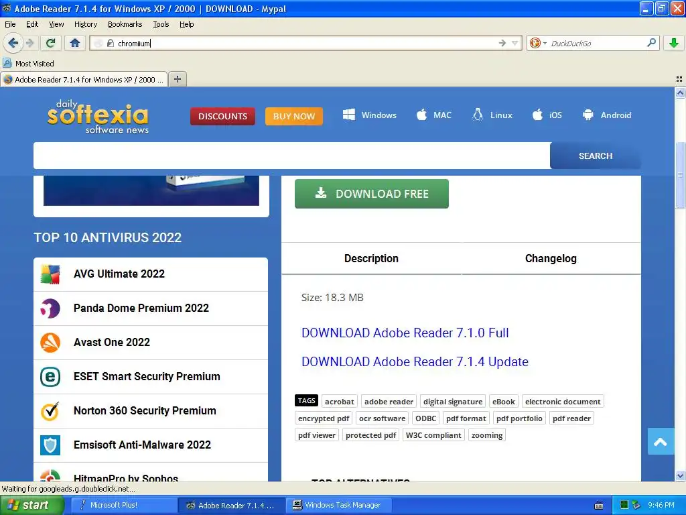Select the zooming tag
686x515 pixels.
point(487,435)
